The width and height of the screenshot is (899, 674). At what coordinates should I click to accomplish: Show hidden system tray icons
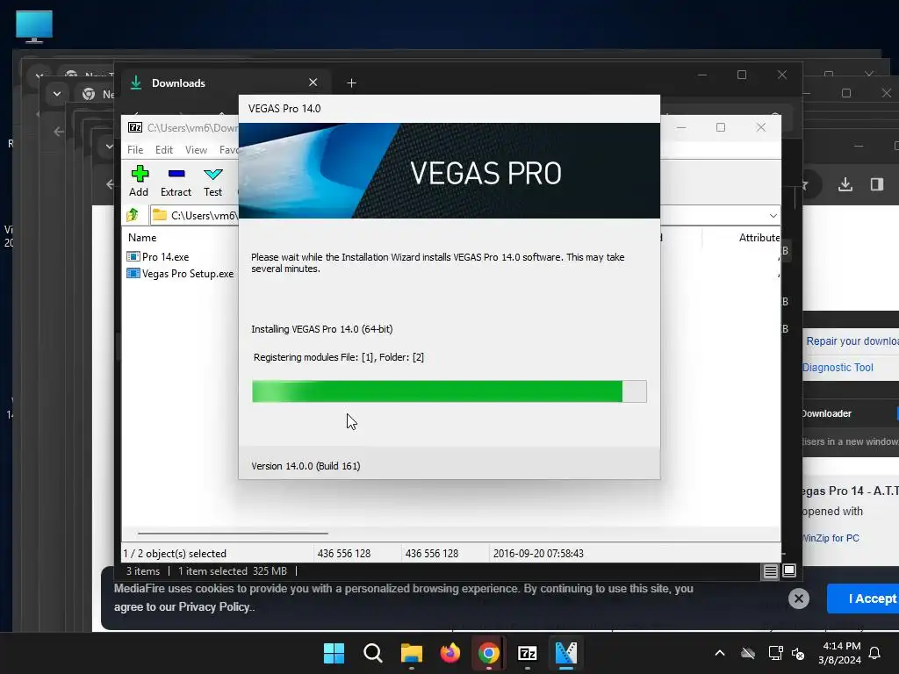click(720, 653)
